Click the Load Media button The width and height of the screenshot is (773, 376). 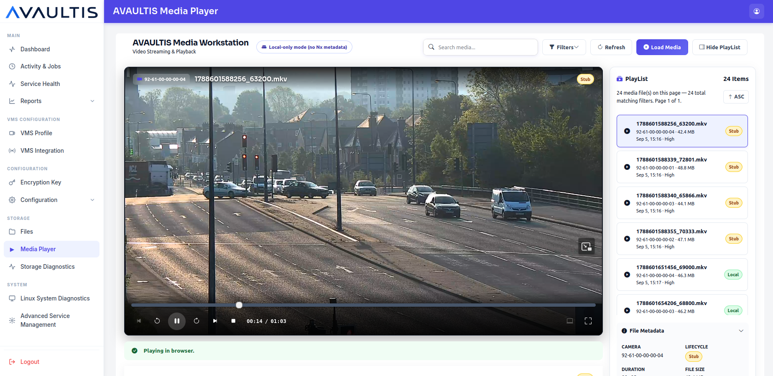662,47
